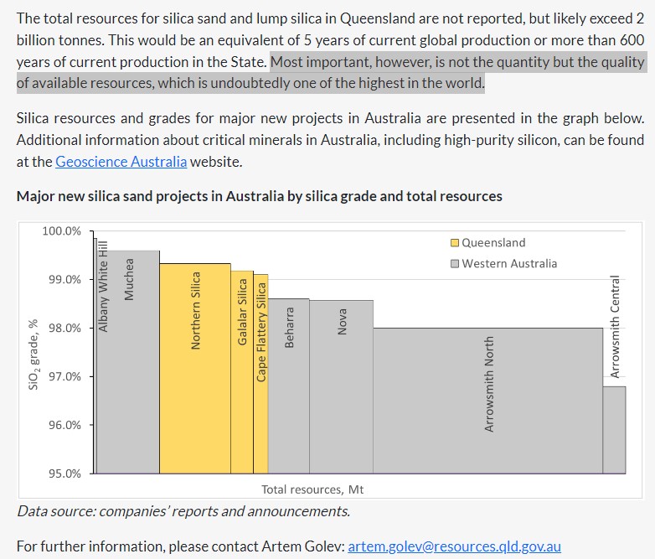Click the 'SiO2 grade, %' axis title
The width and height of the screenshot is (655, 559).
[34, 355]
